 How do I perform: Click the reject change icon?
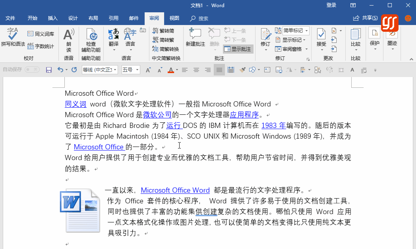pos(334,31)
